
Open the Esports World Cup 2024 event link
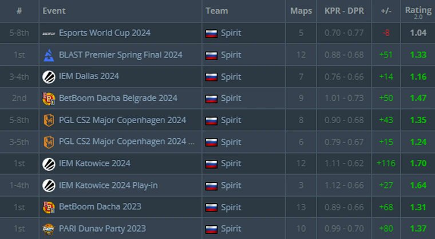(105, 33)
